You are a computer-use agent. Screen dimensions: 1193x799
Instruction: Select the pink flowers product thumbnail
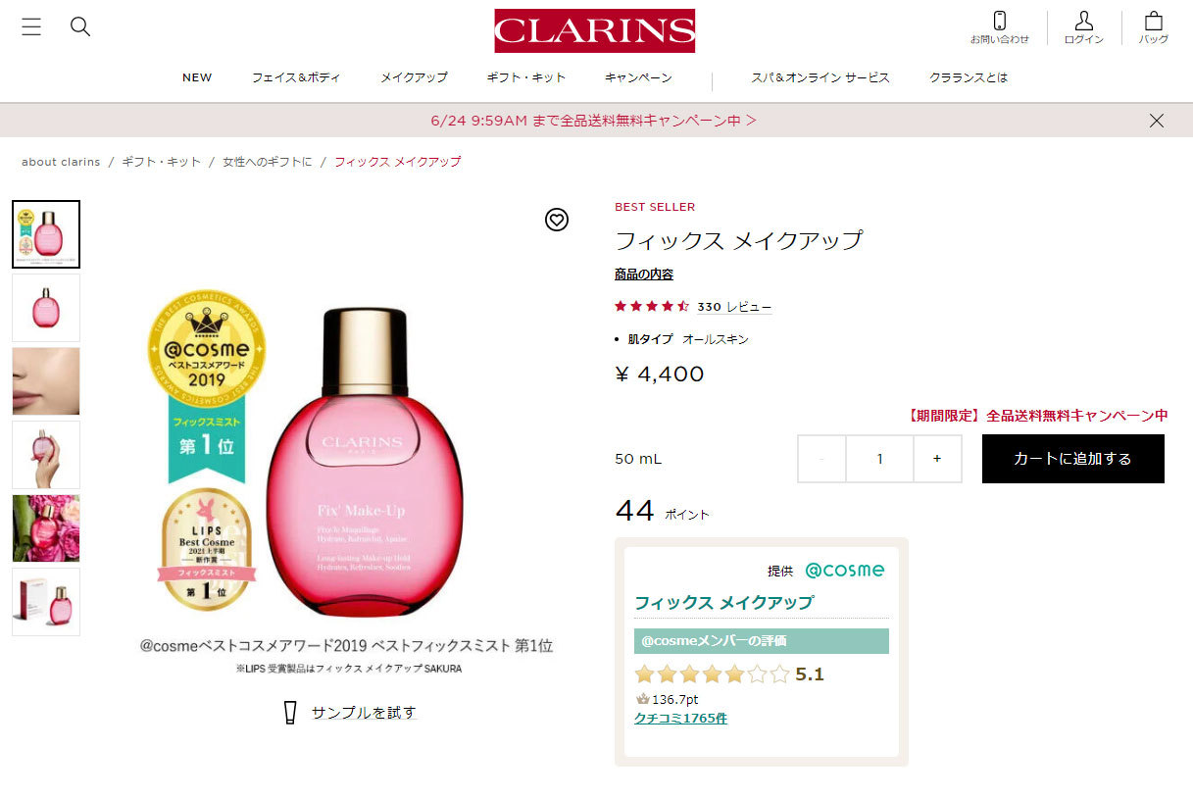tap(46, 528)
